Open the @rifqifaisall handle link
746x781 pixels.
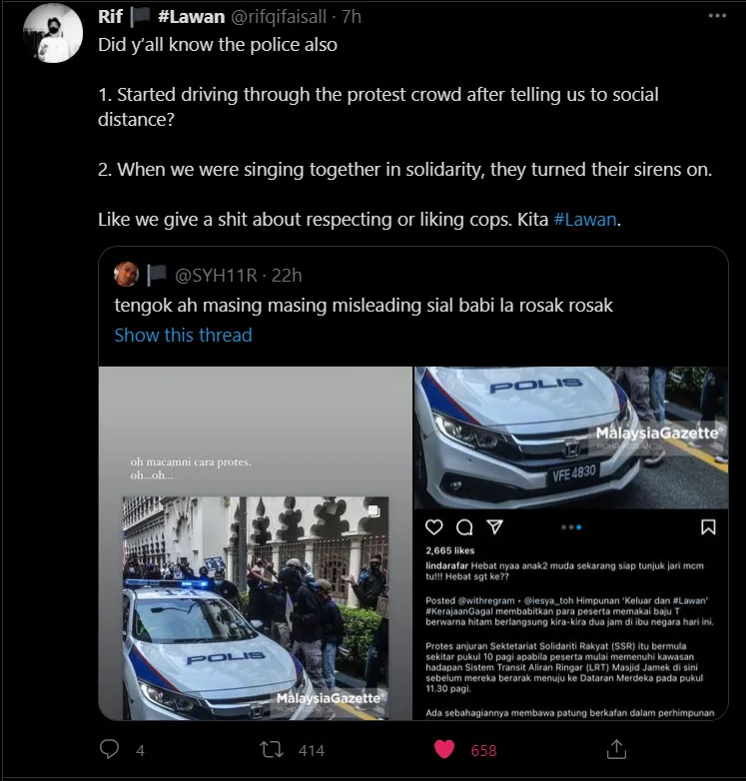click(x=282, y=17)
